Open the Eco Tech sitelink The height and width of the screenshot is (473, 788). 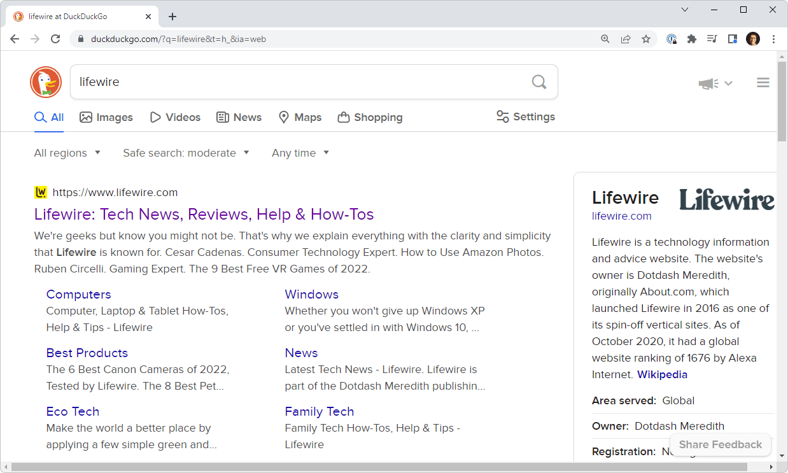click(x=73, y=411)
